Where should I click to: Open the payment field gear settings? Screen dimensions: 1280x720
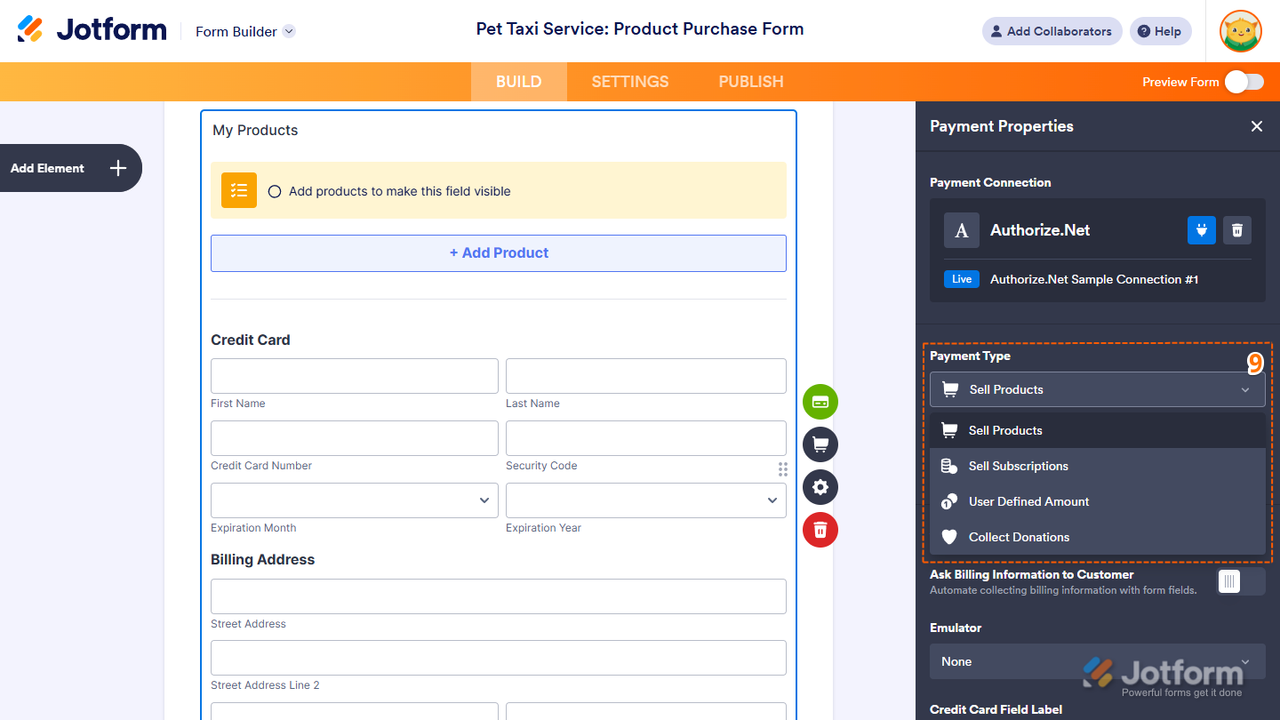click(820, 487)
